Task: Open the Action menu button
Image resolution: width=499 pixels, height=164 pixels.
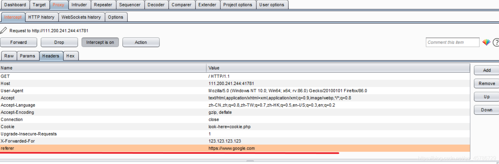Action: tap(141, 42)
